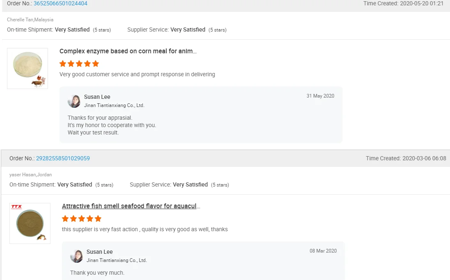Image resolution: width=450 pixels, height=280 pixels.
Task: Click the 31 May 2020 reply date
Action: (x=320, y=96)
